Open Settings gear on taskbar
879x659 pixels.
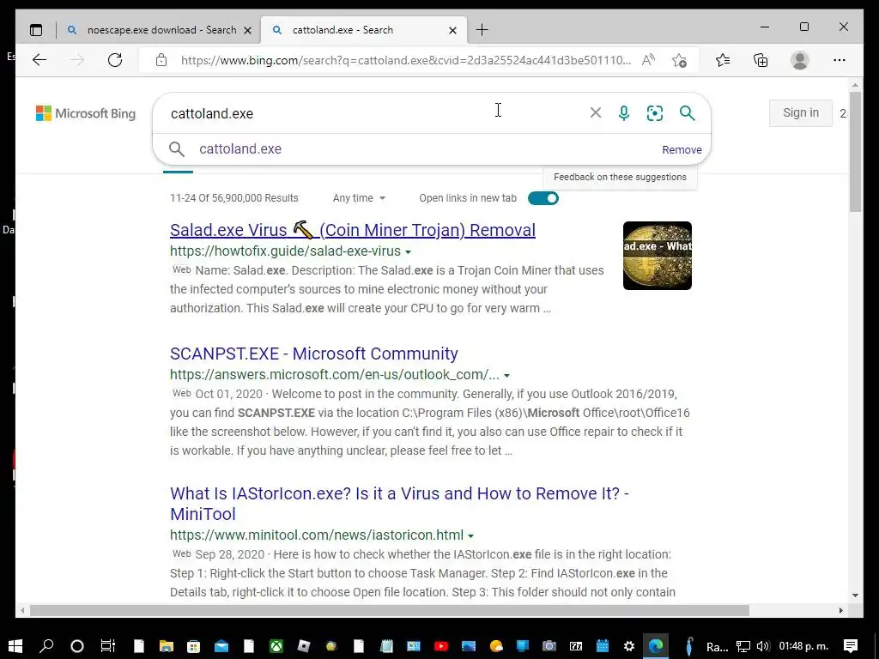[x=629, y=646]
